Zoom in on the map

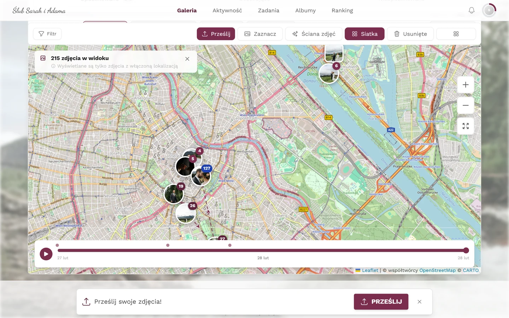click(x=466, y=85)
